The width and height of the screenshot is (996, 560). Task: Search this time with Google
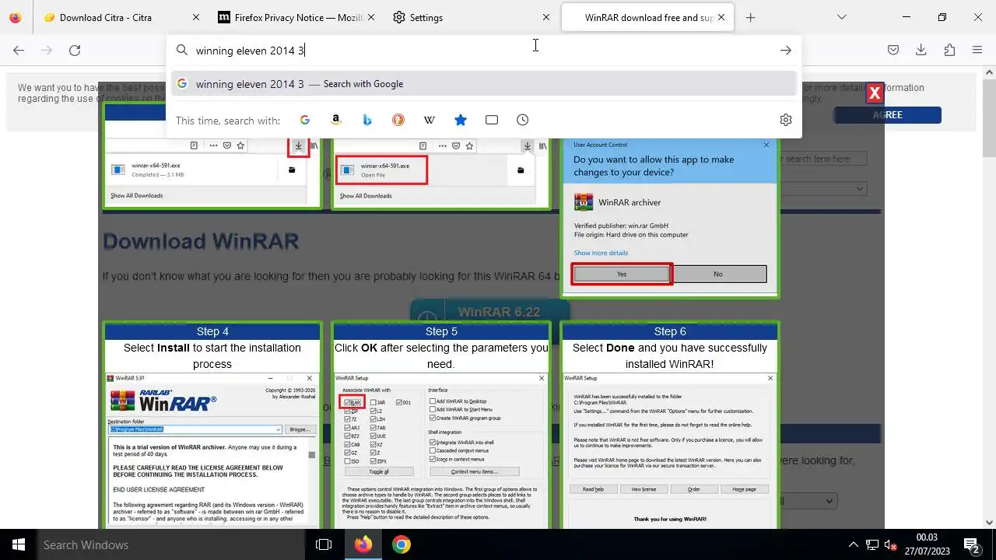[305, 120]
